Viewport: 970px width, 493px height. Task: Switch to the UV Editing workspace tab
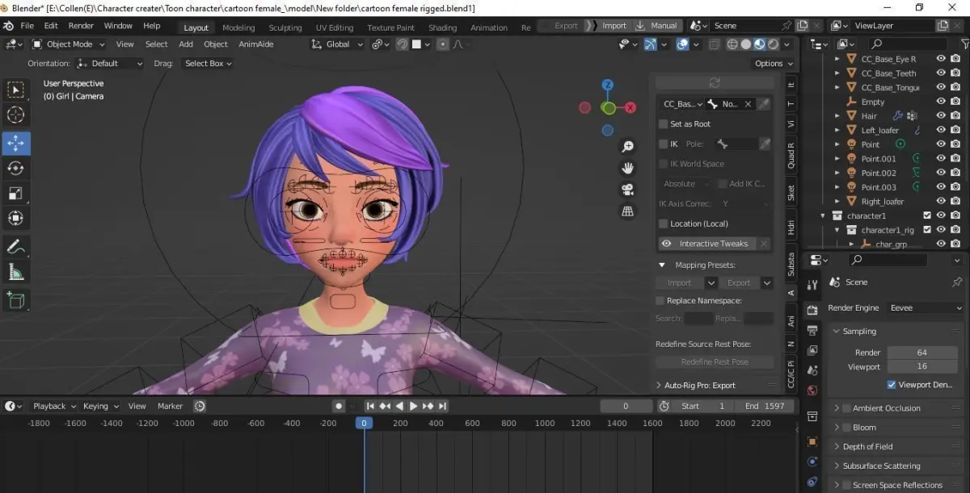coord(335,27)
